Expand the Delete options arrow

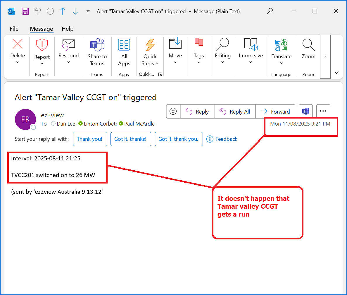17,62
